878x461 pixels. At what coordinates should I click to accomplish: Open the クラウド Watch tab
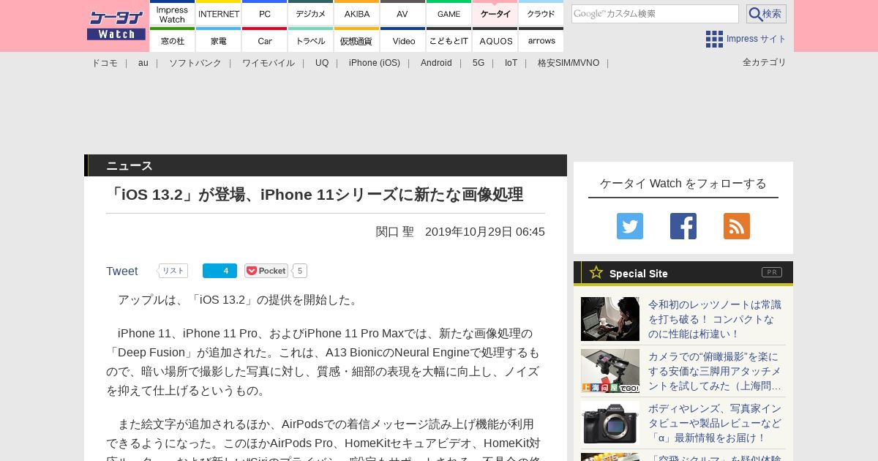click(541, 13)
